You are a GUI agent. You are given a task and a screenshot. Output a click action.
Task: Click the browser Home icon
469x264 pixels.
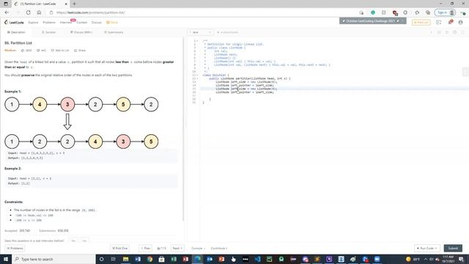coord(39,12)
